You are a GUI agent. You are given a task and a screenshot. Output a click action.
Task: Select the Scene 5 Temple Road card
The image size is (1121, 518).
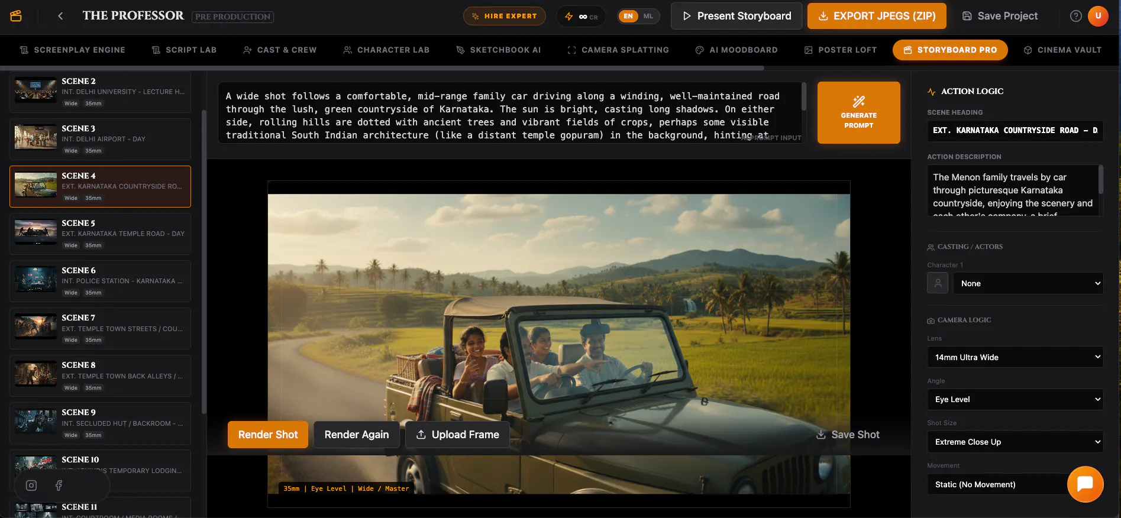coord(100,234)
